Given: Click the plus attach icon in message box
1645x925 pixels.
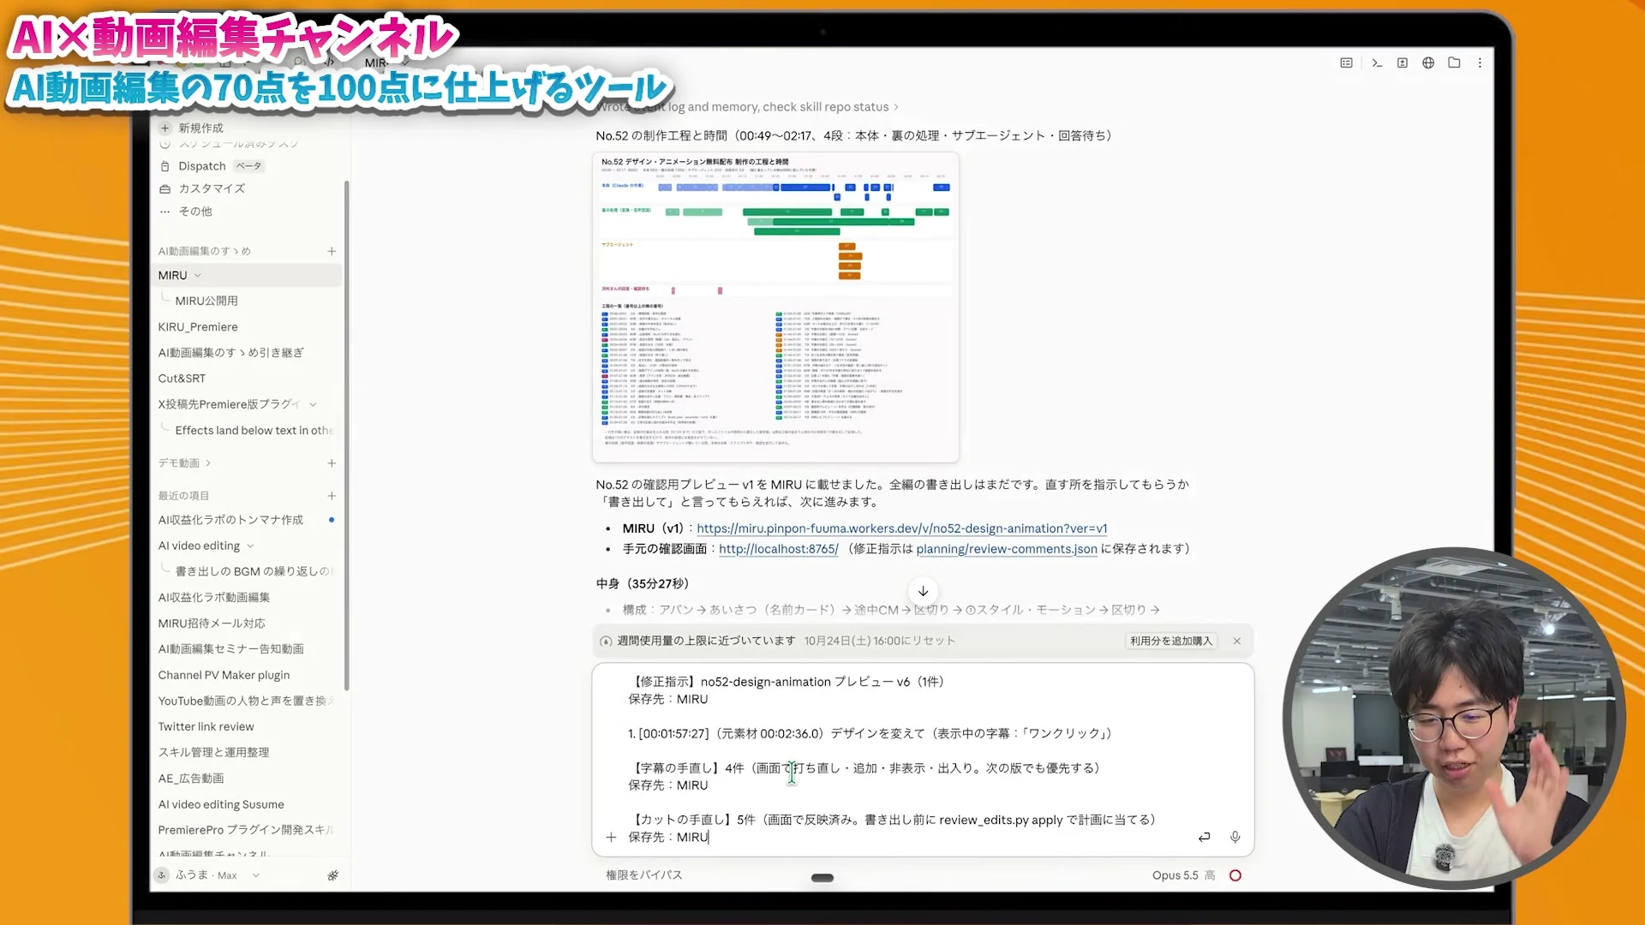Looking at the screenshot, I should (611, 837).
